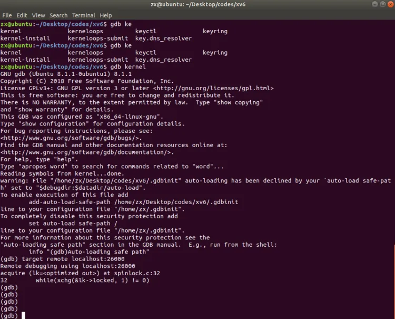Click the 'while(xchg(&lk->locked, 1) != 0)' line

pos(93,281)
